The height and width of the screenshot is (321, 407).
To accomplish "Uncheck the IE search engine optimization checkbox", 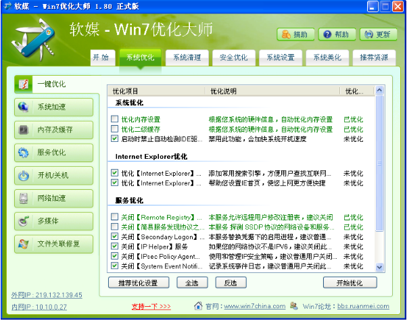I will (x=114, y=173).
